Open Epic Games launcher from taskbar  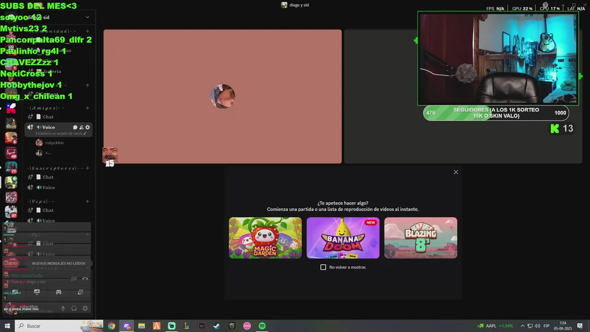(x=232, y=326)
